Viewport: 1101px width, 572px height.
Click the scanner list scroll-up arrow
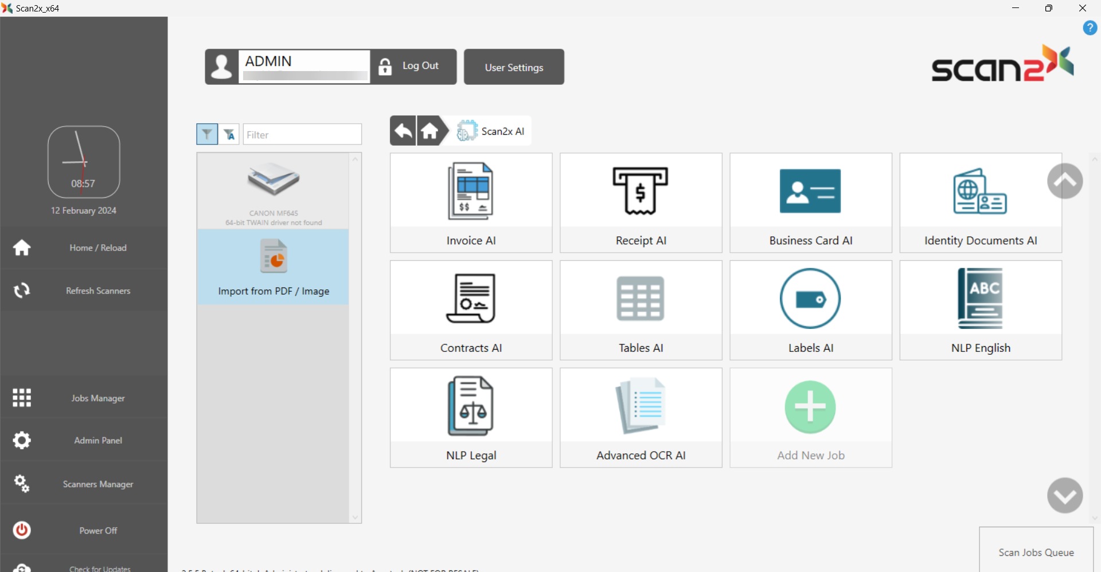(355, 159)
